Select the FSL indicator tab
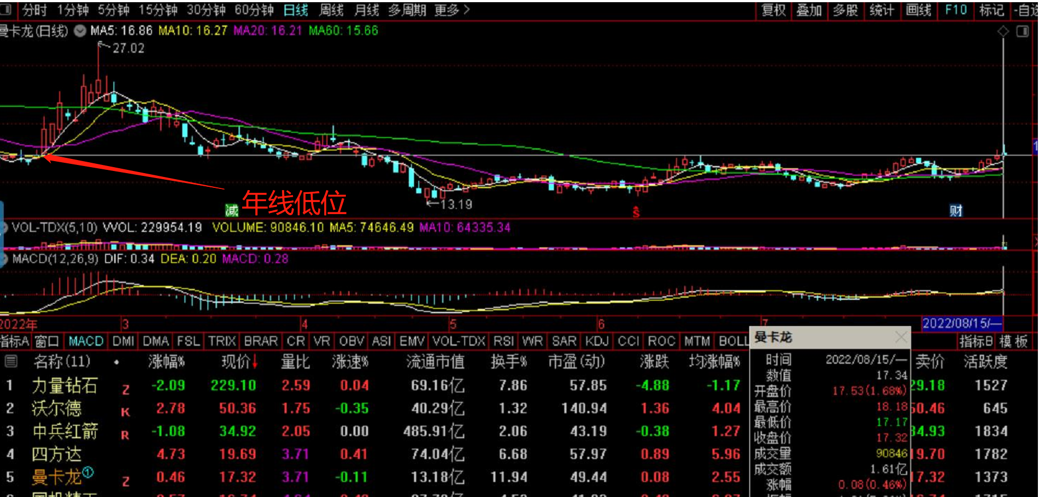 pyautogui.click(x=189, y=341)
